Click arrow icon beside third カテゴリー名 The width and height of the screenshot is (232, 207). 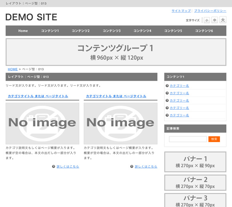(x=167, y=100)
